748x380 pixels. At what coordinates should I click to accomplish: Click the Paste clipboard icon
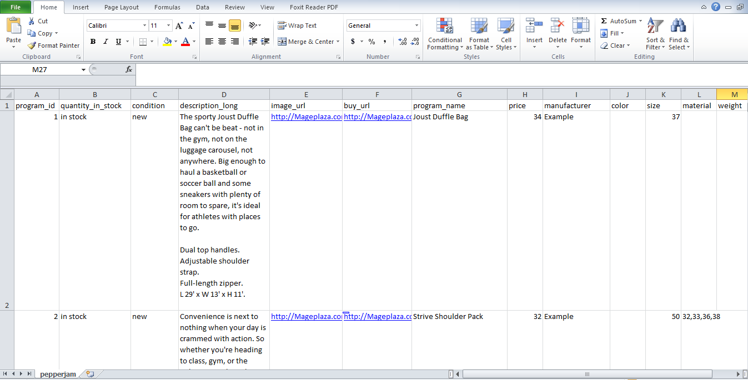pos(13,26)
